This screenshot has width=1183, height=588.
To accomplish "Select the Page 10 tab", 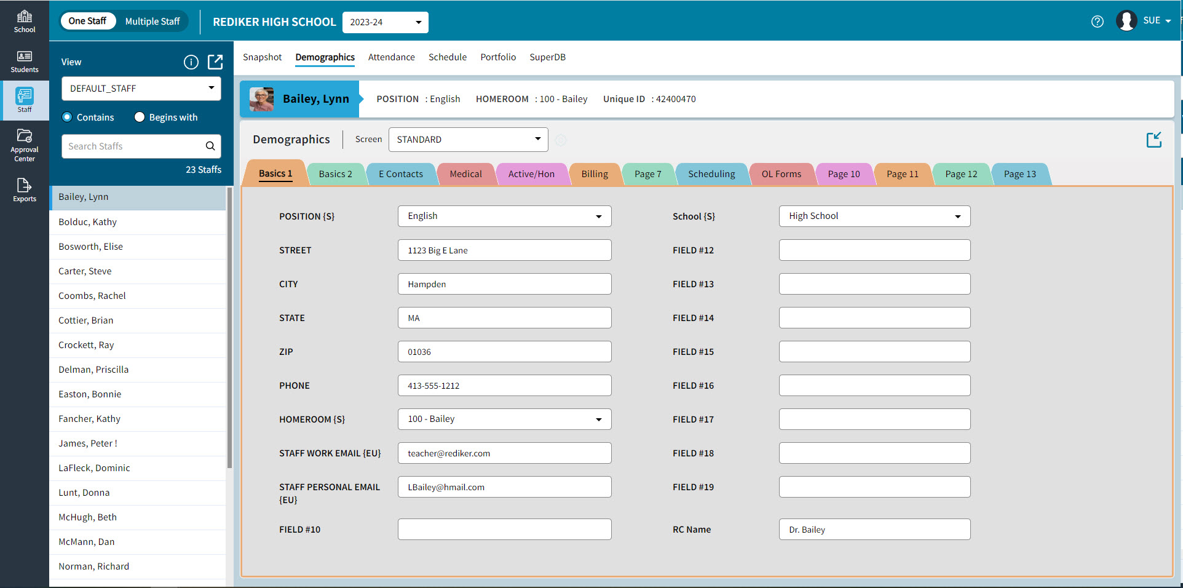I will [844, 174].
